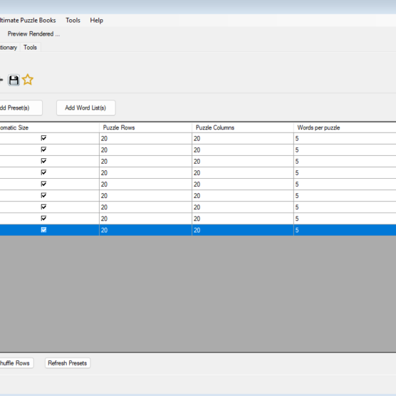Select Puzzle Columns cell in second row

(x=242, y=150)
